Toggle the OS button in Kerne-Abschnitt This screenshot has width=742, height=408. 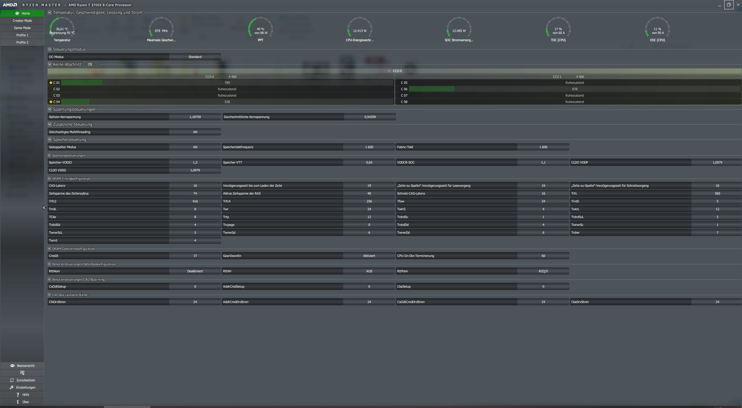click(x=90, y=64)
